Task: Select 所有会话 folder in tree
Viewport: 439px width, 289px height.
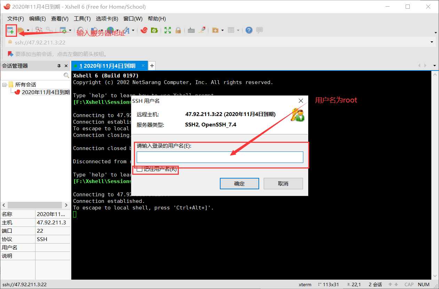Action: [x=25, y=84]
